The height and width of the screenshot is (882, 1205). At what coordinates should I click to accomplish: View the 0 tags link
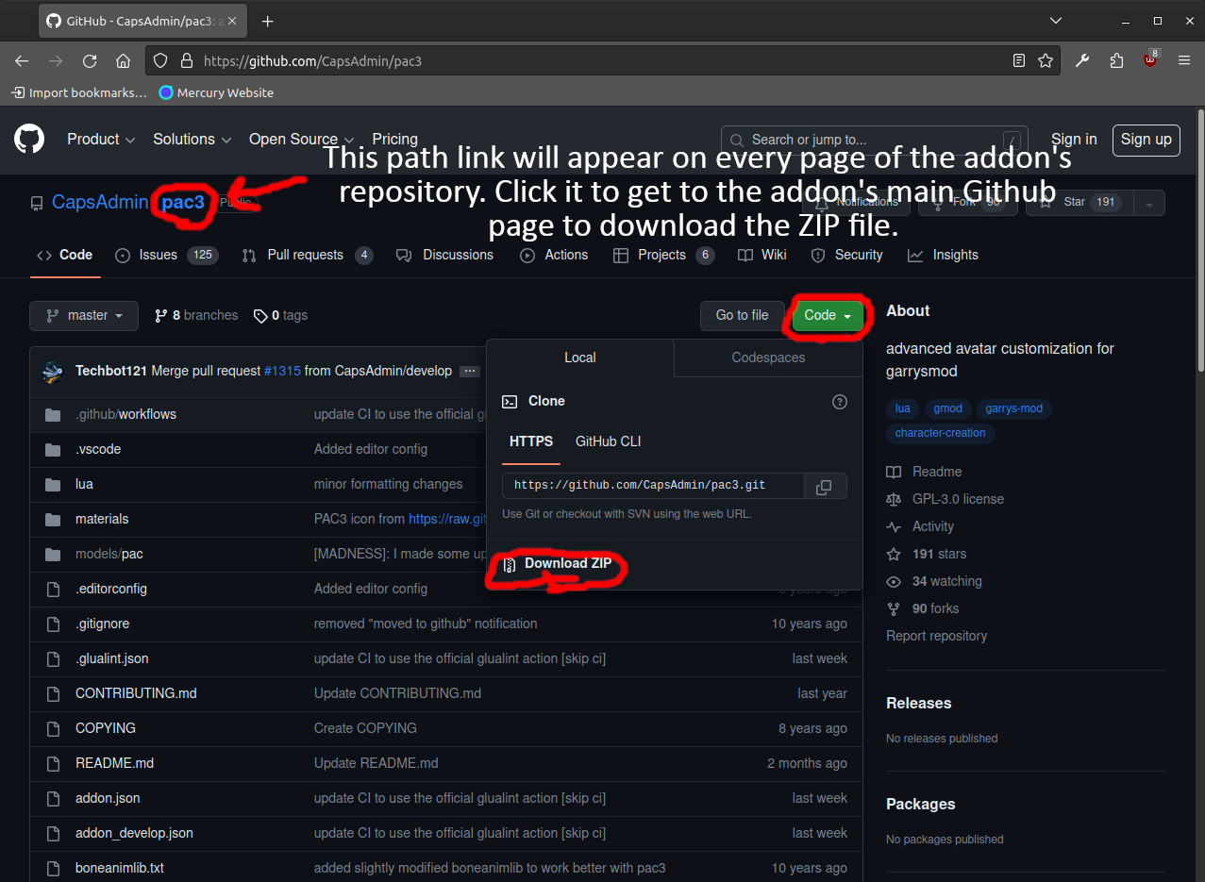(281, 315)
